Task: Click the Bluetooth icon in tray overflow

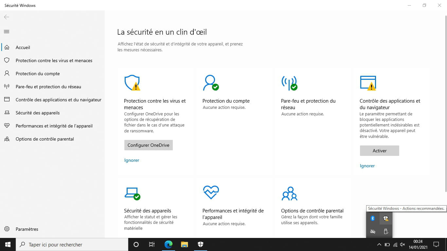Action: (372, 218)
